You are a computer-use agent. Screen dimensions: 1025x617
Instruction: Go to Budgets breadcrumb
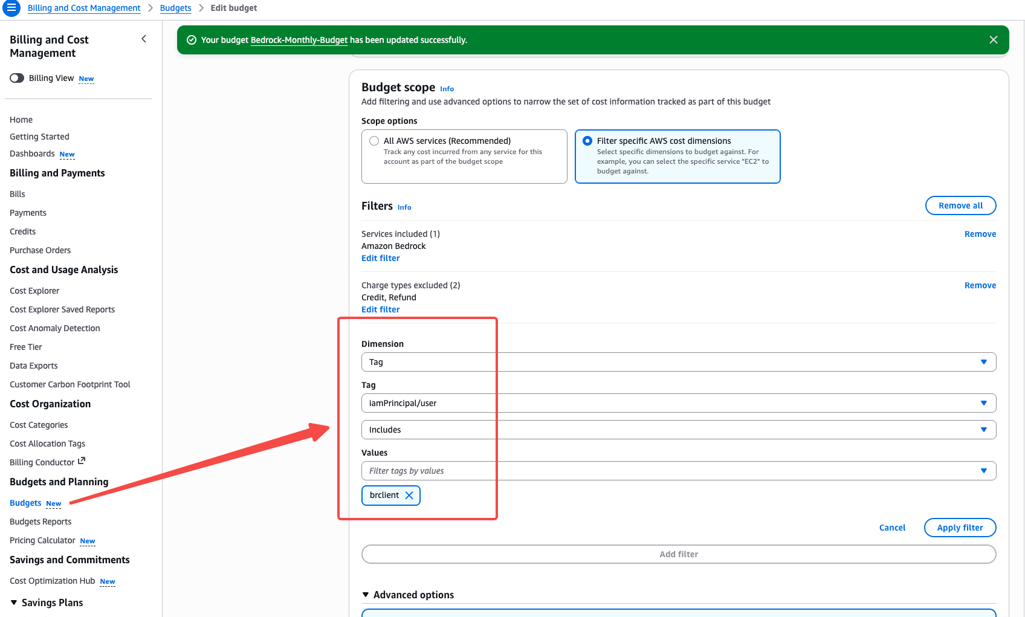[176, 8]
